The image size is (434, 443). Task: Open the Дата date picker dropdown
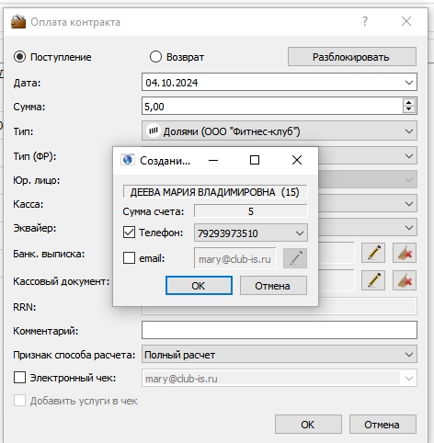point(409,83)
